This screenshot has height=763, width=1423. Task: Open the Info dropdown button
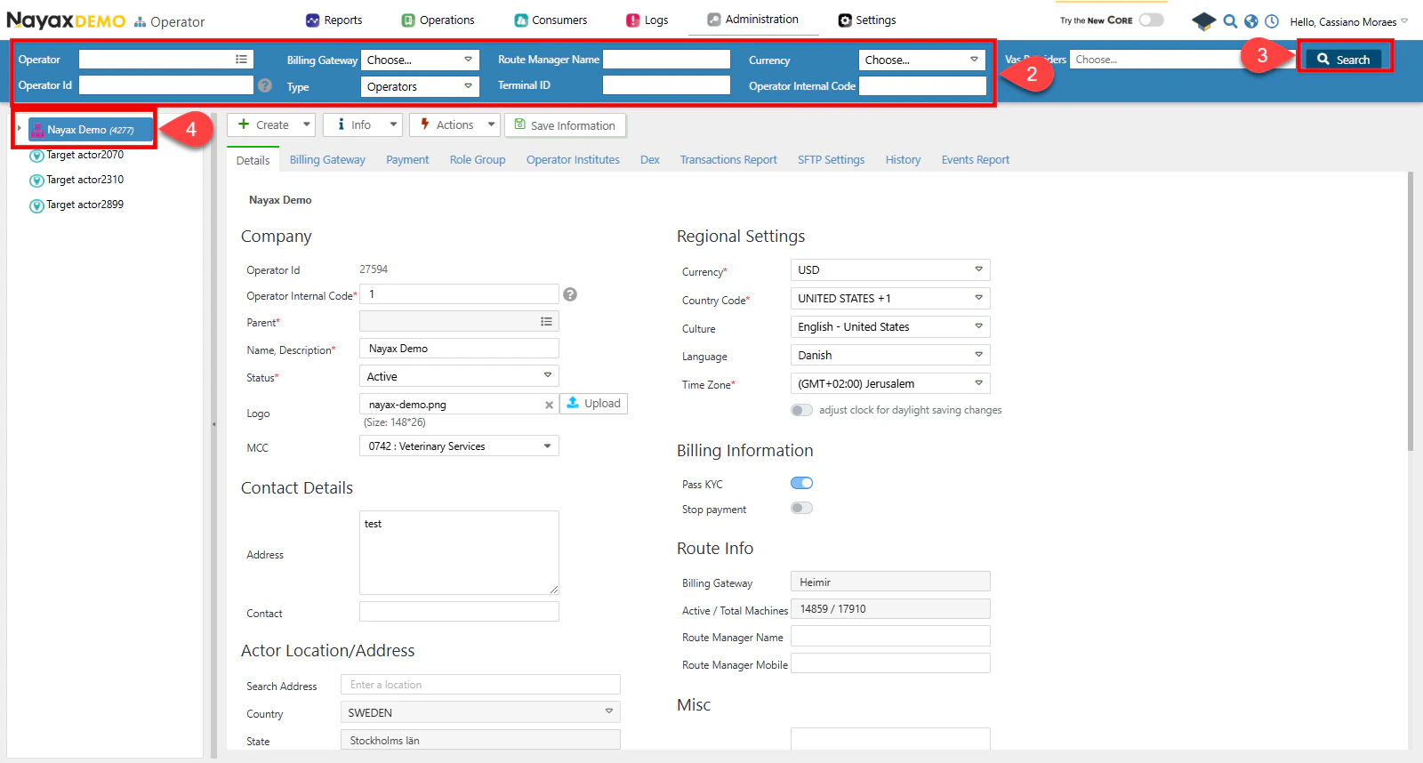click(363, 124)
